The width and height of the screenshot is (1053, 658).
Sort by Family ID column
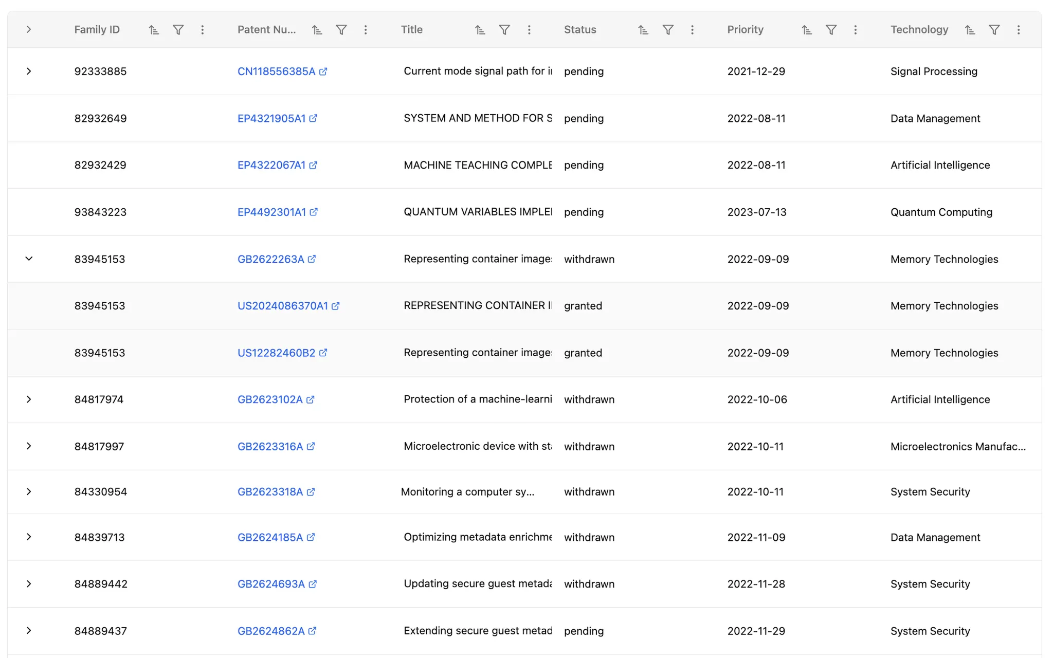(x=154, y=30)
